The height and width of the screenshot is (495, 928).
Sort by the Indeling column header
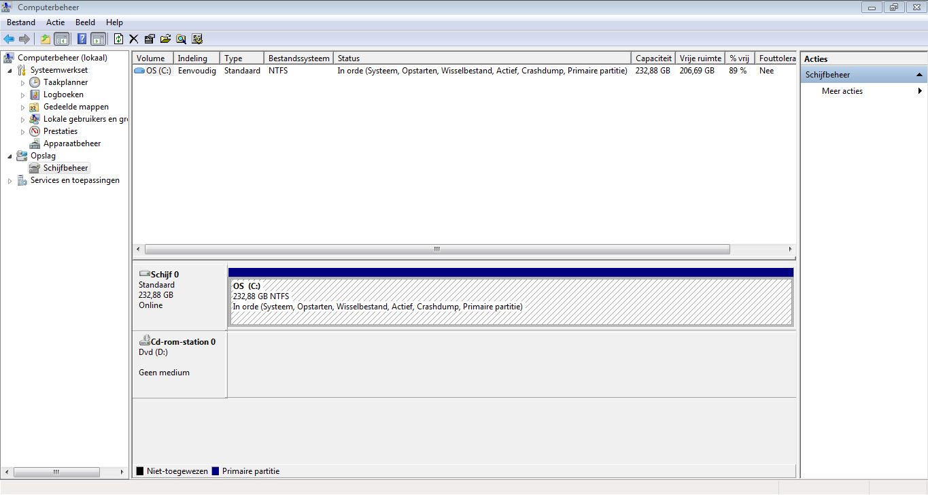pos(197,58)
